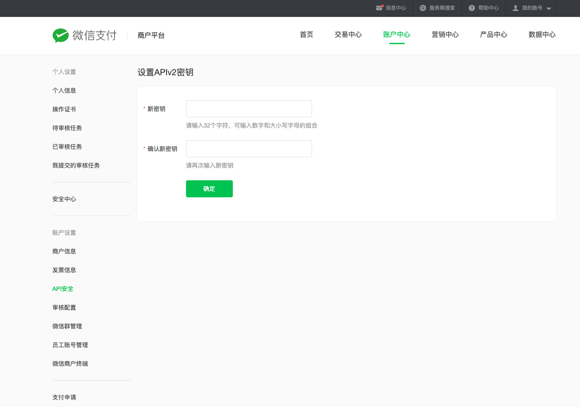Open 支付申请 in the sidebar
The height and width of the screenshot is (407, 580).
(64, 397)
